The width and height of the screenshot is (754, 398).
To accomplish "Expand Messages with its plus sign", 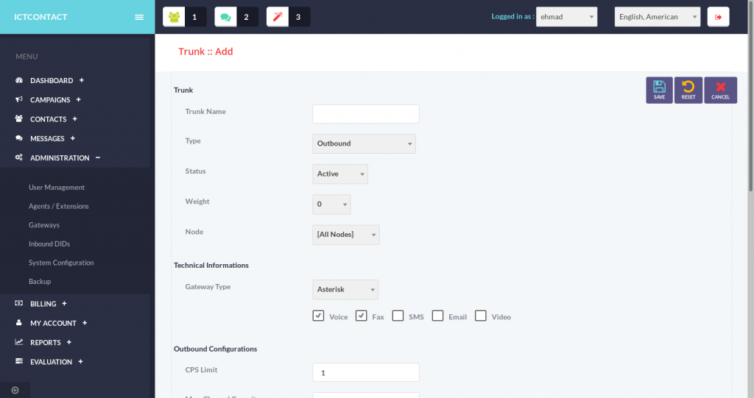I will point(73,138).
